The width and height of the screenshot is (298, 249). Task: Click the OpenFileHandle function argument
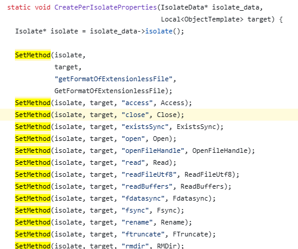[220, 150]
